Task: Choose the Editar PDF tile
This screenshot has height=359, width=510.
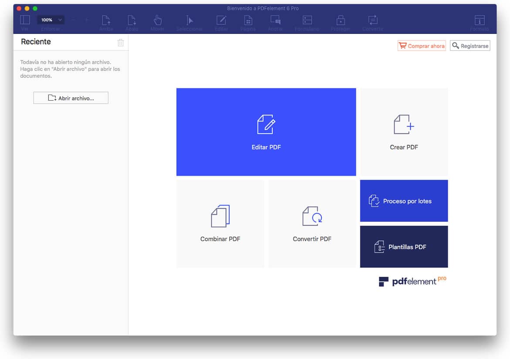Action: click(x=266, y=132)
